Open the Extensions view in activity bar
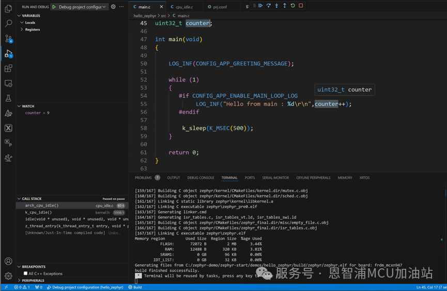 point(8,69)
